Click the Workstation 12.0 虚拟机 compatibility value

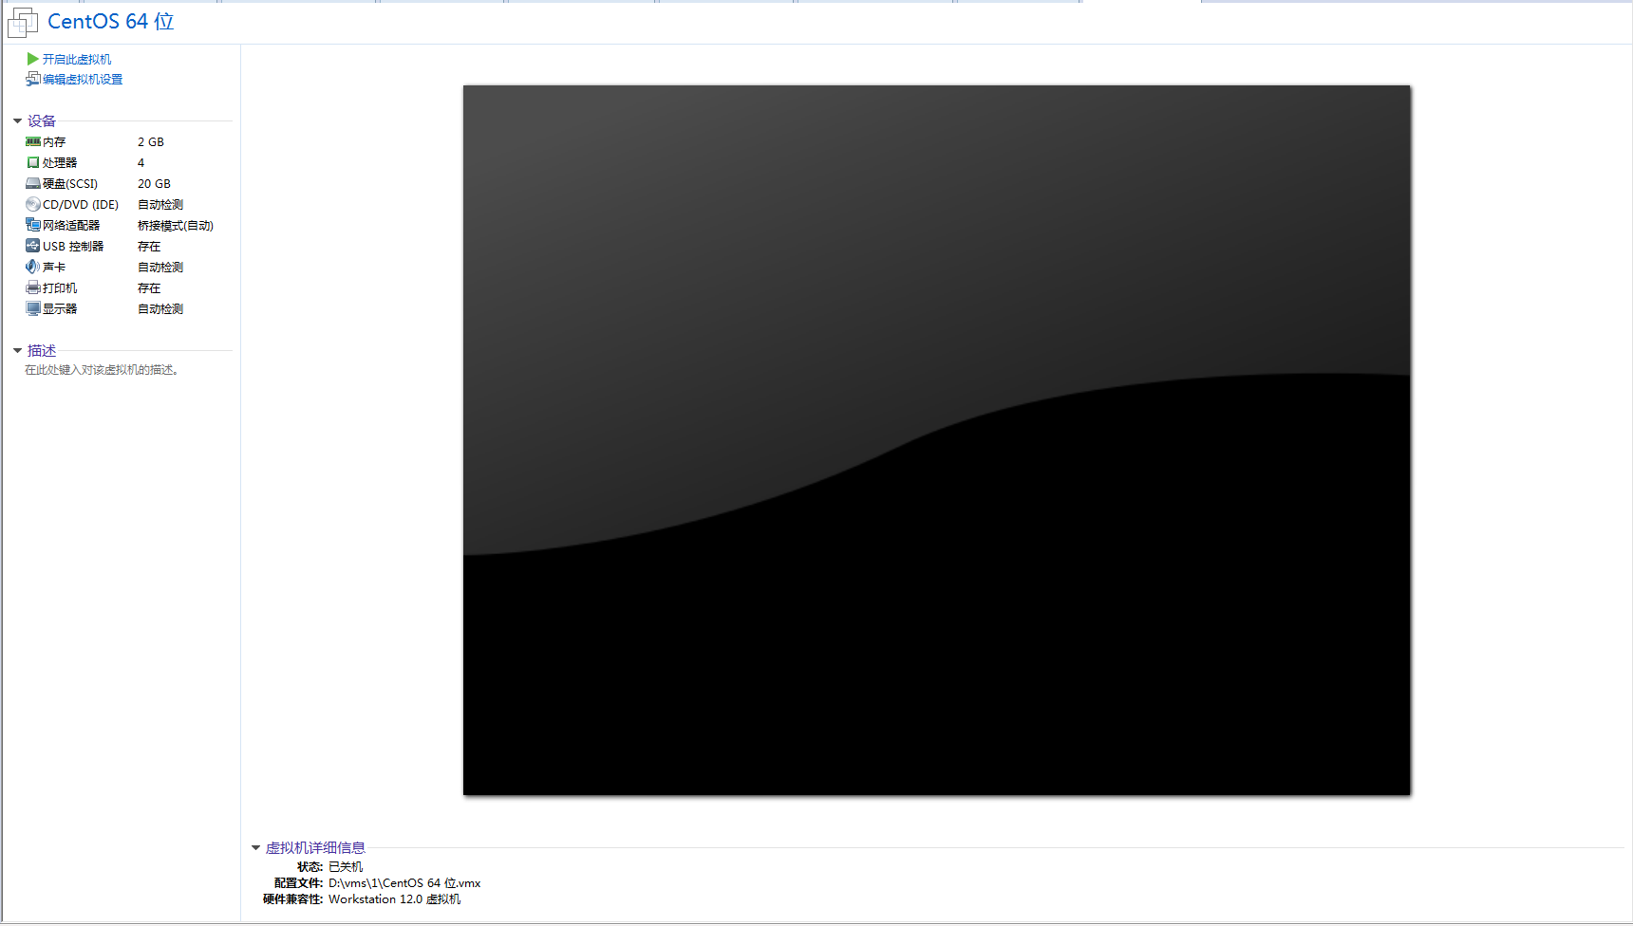coord(395,898)
